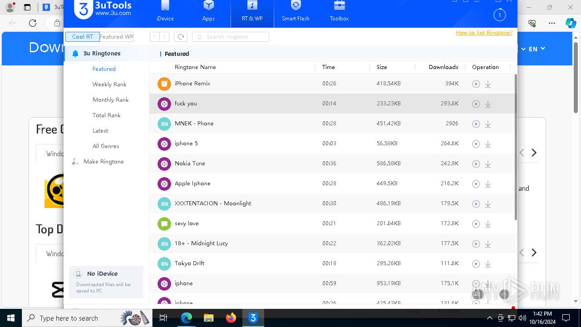
Task: Open Latest ringtones list
Action: coord(100,131)
